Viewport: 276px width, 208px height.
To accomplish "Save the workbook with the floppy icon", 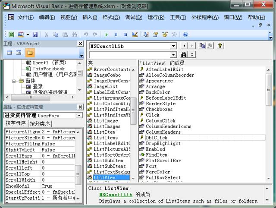I will pyautogui.click(x=35, y=35).
